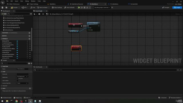Switch to Graph mode
The image size is (183, 103).
(x=177, y=7)
